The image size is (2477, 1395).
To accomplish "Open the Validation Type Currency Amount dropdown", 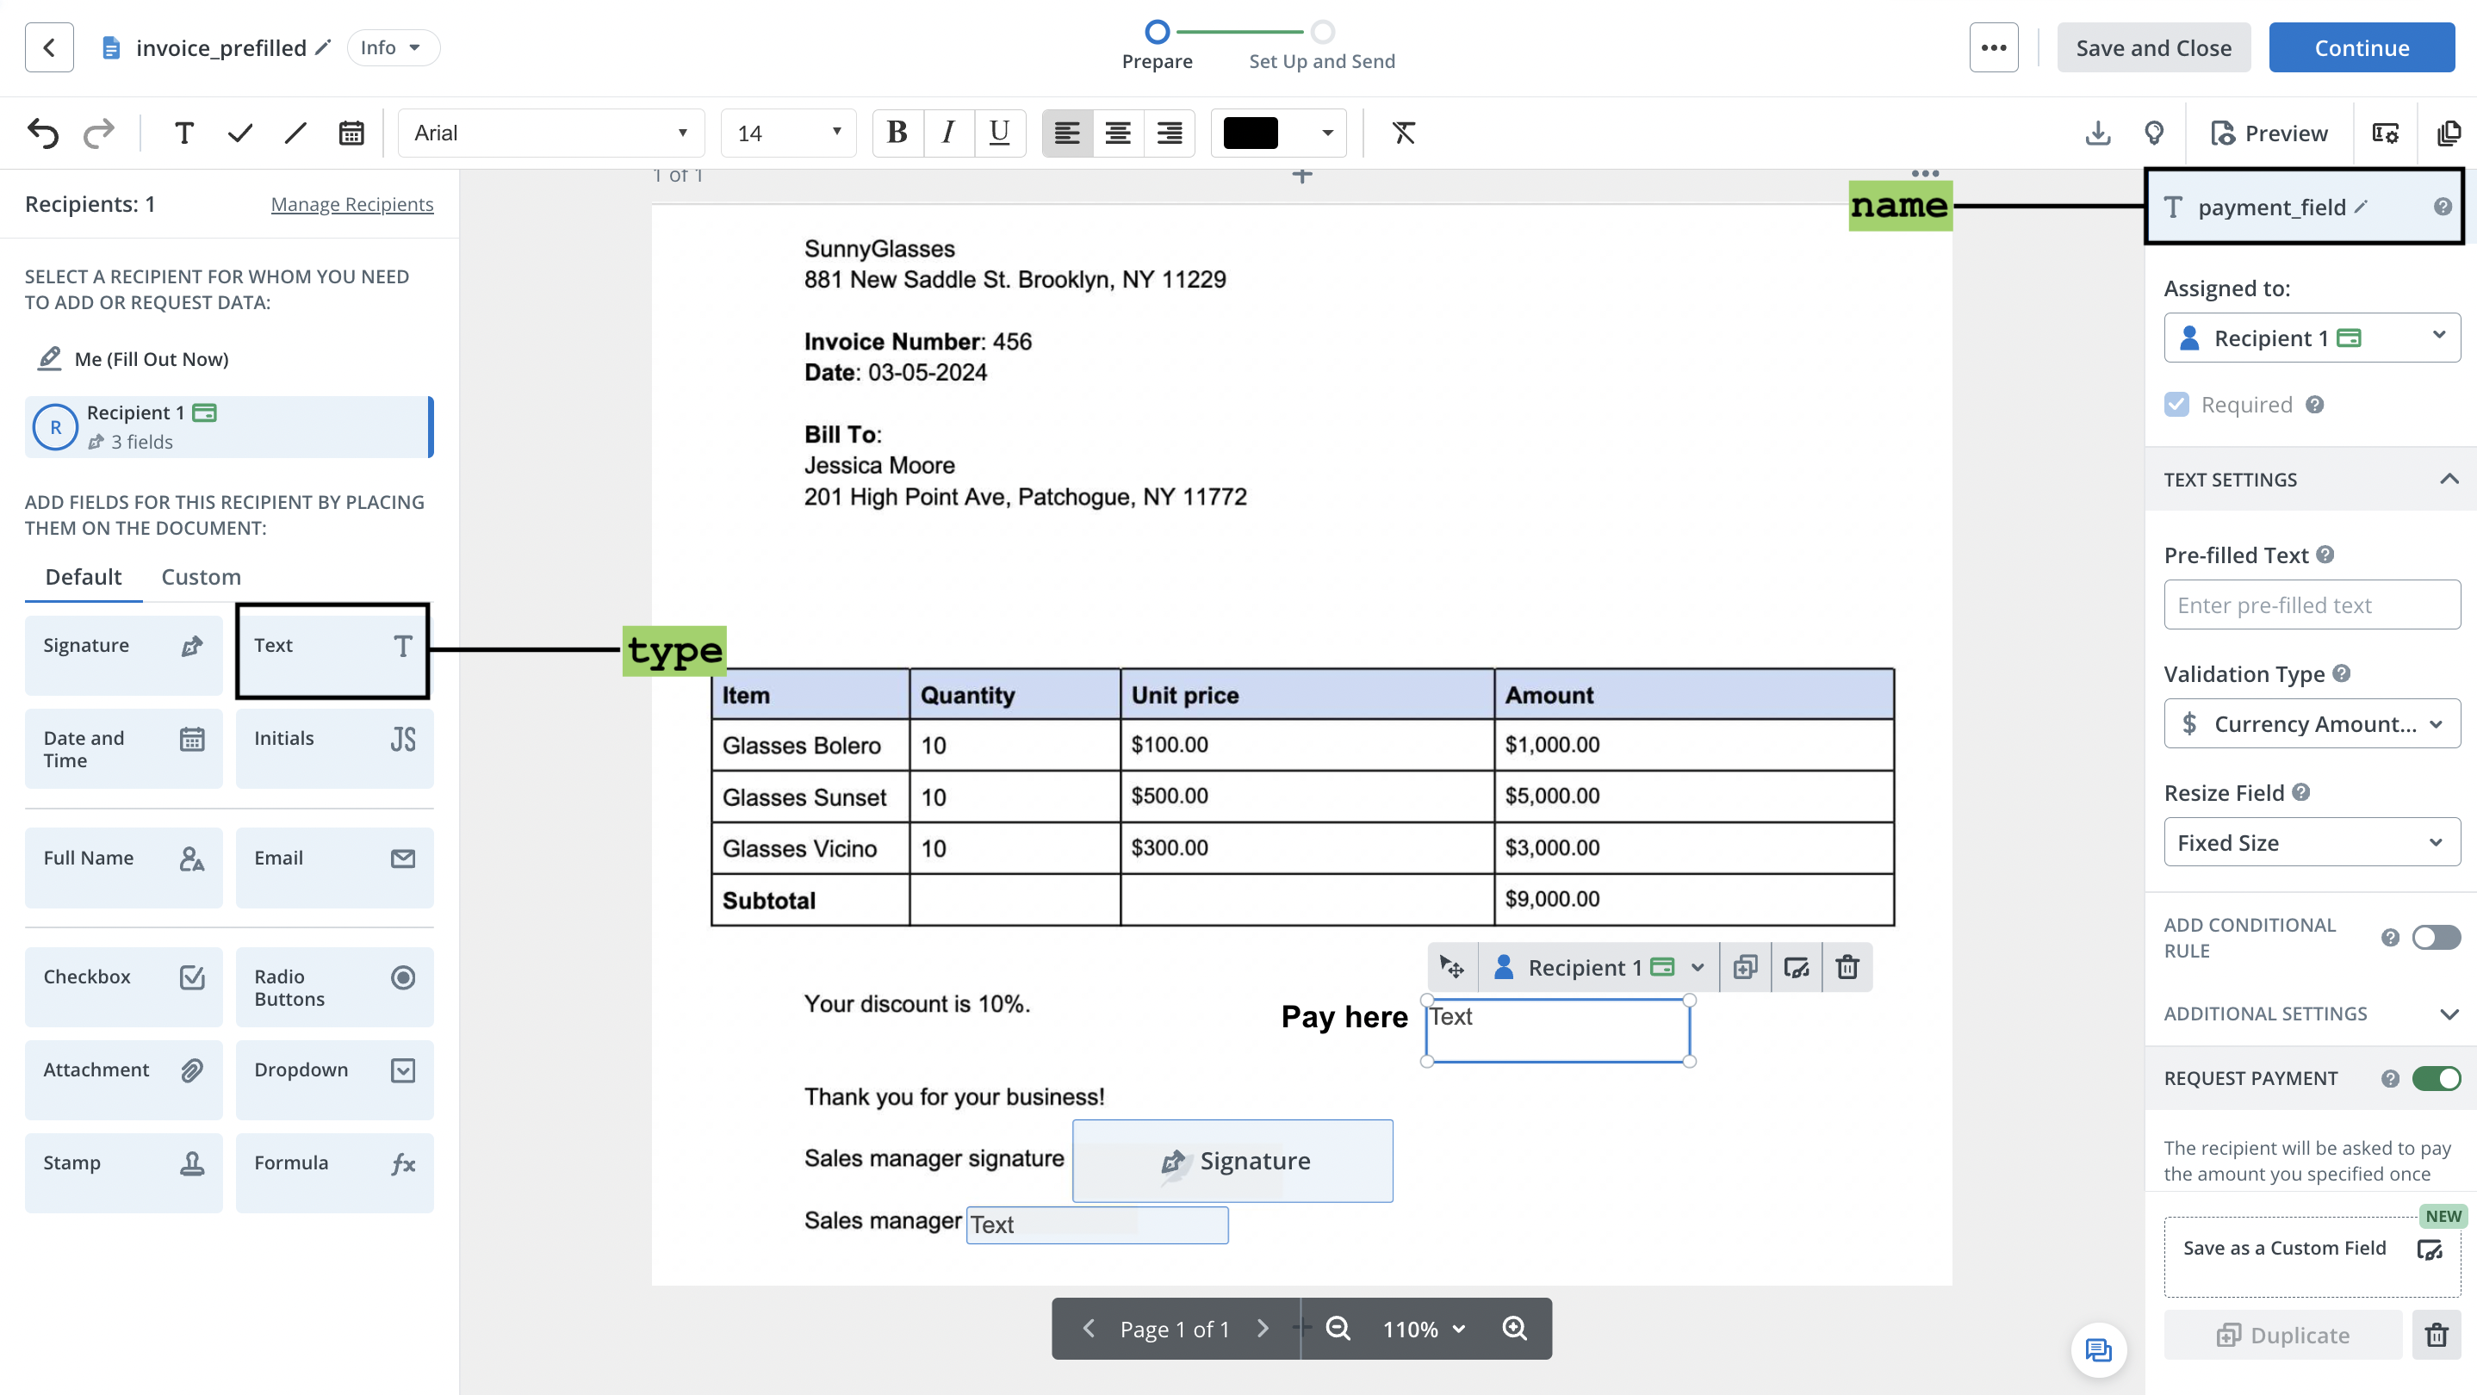I will point(2312,723).
